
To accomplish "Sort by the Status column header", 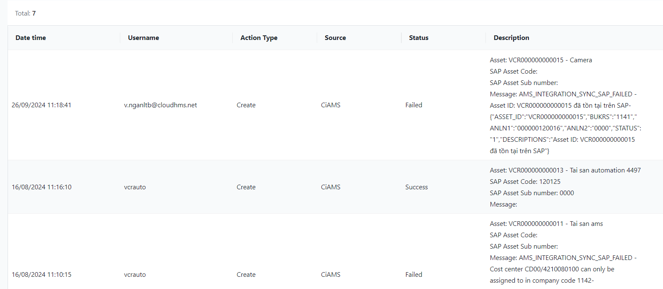I will tap(419, 38).
